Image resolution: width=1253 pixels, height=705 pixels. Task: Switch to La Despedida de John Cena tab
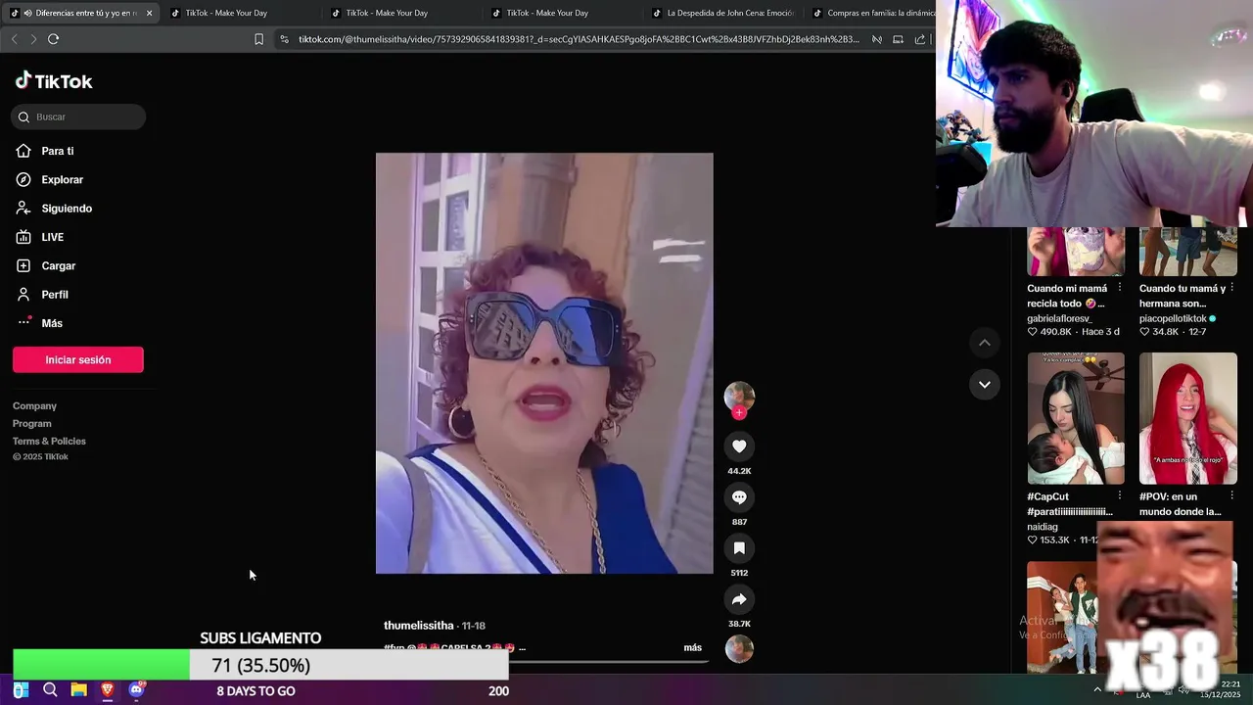[x=722, y=13]
